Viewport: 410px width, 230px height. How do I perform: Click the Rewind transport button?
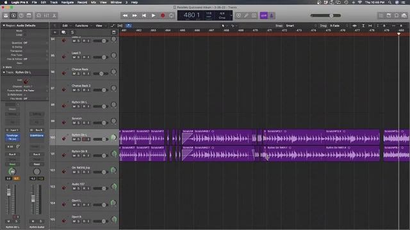click(x=126, y=15)
